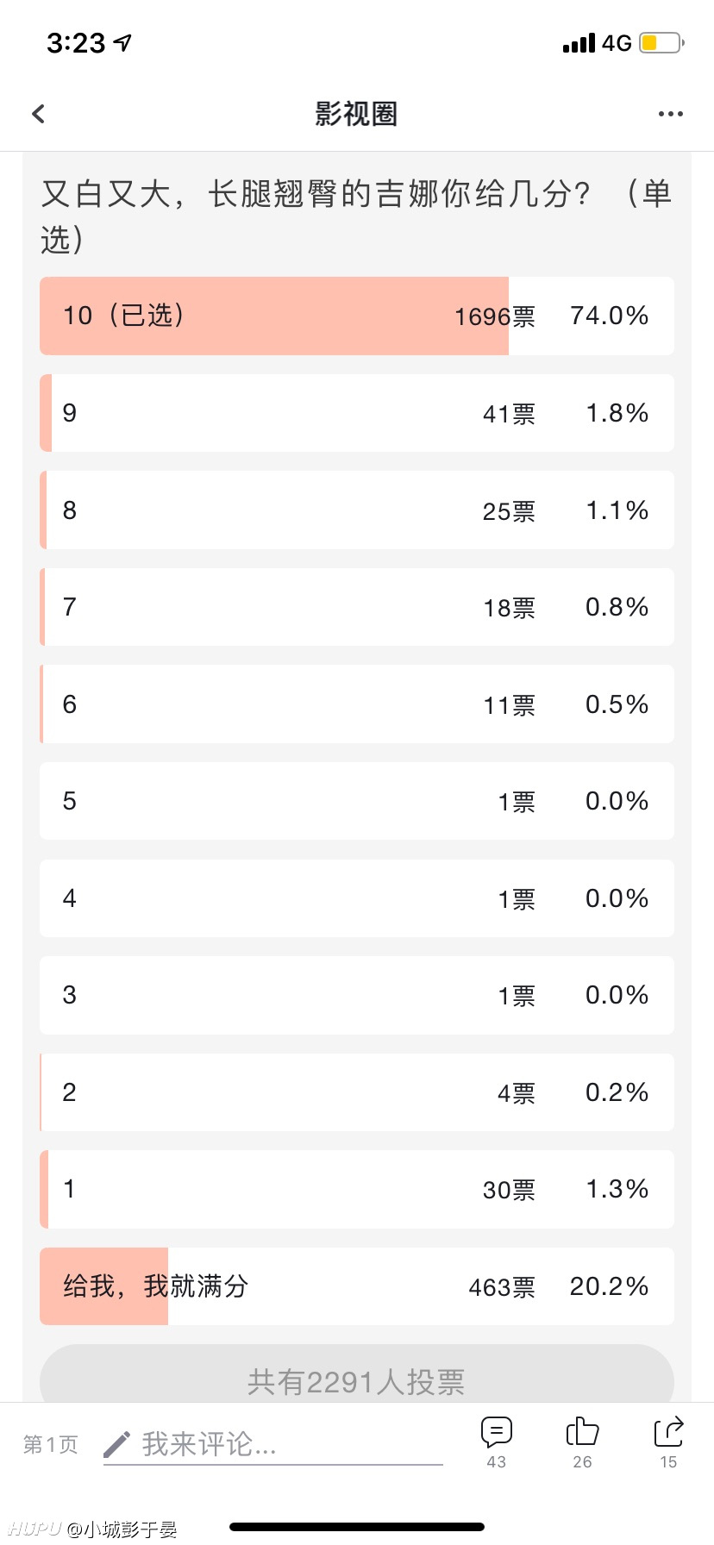Tap the share arrow icon
The image size is (714, 1545).
pyautogui.click(x=668, y=1432)
